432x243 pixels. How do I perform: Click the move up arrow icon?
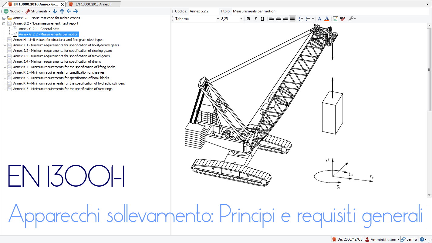(62, 11)
